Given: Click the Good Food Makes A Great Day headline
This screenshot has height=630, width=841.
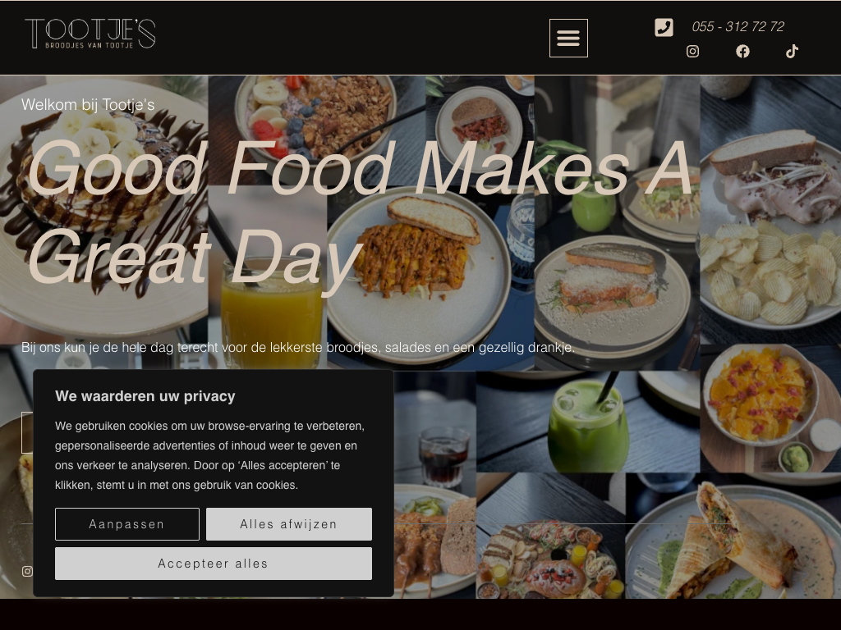Looking at the screenshot, I should coord(360,212).
